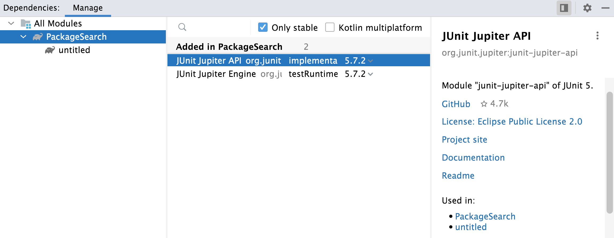
Task: Click the All Modules folder icon
Action: tap(26, 24)
